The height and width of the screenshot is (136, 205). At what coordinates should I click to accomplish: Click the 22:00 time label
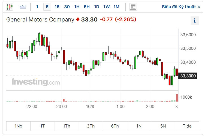[x=32, y=107]
